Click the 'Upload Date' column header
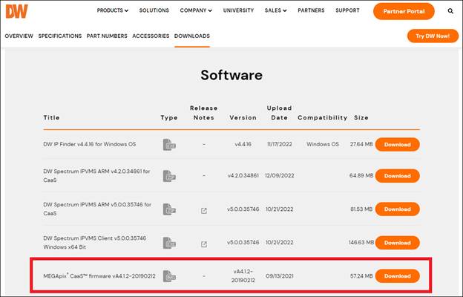Image resolution: width=463 pixels, height=297 pixels. (x=279, y=113)
